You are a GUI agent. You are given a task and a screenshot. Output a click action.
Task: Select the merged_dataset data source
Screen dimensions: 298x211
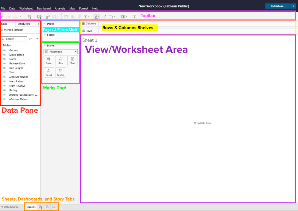coord(13,30)
